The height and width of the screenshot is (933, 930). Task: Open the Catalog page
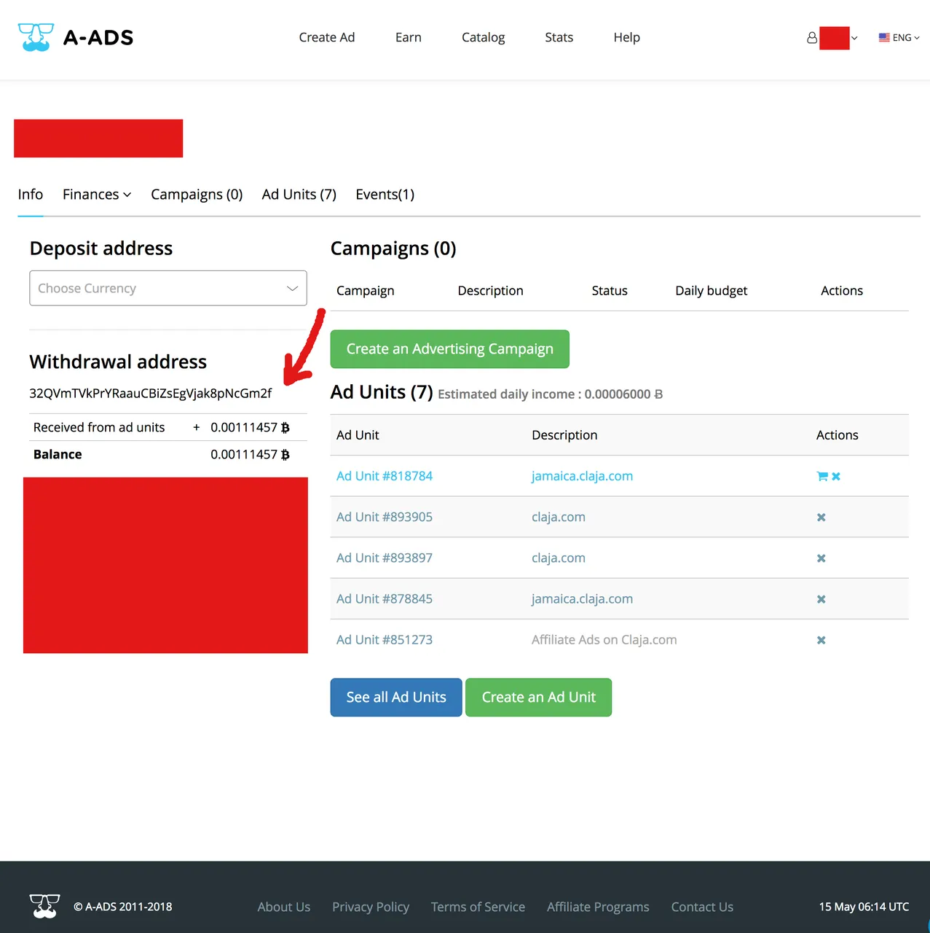(483, 37)
